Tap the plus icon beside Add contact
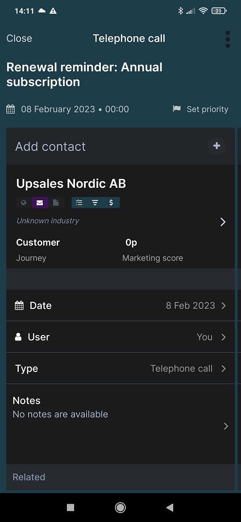The width and height of the screenshot is (241, 522). (x=217, y=146)
